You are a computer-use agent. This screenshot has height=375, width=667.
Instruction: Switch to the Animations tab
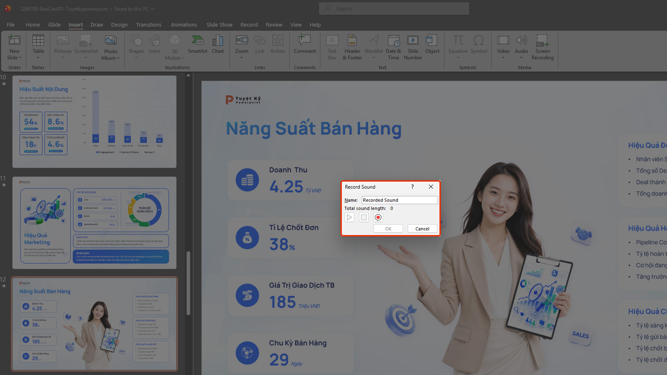(184, 25)
